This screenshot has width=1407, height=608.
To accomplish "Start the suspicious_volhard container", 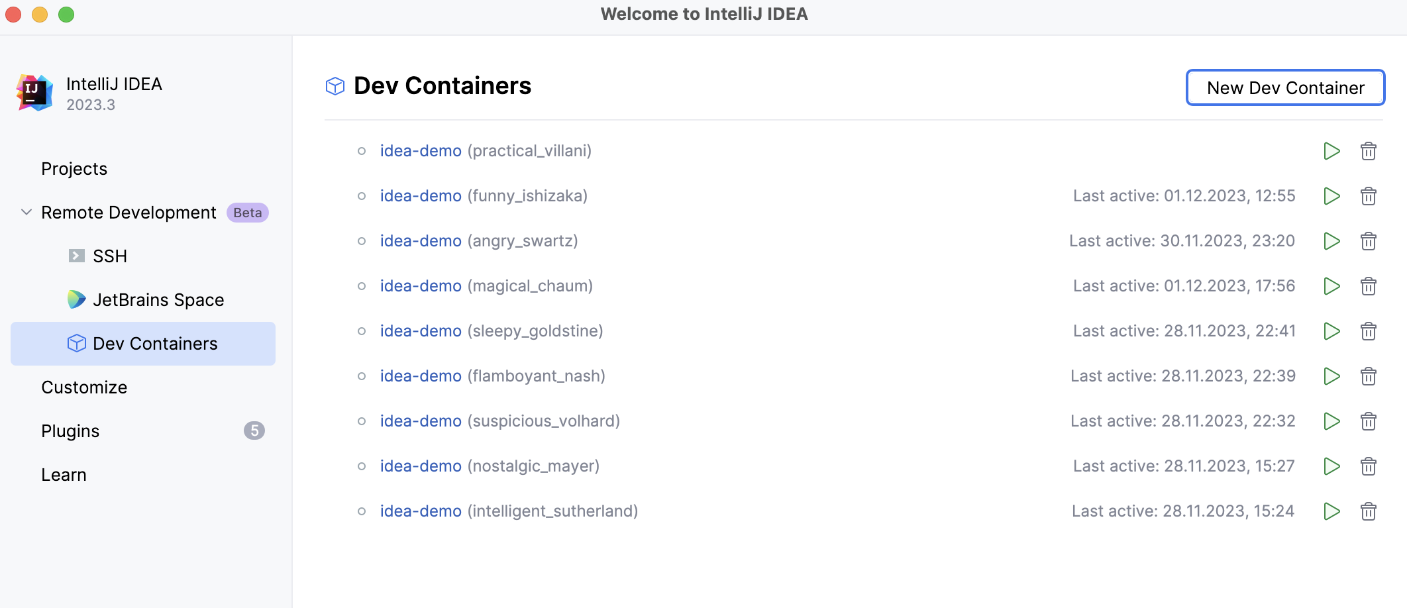I will 1331,421.
